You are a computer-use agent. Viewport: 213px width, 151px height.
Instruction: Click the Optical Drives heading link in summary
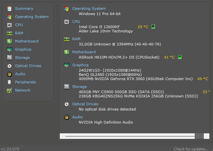[x=85, y=104]
